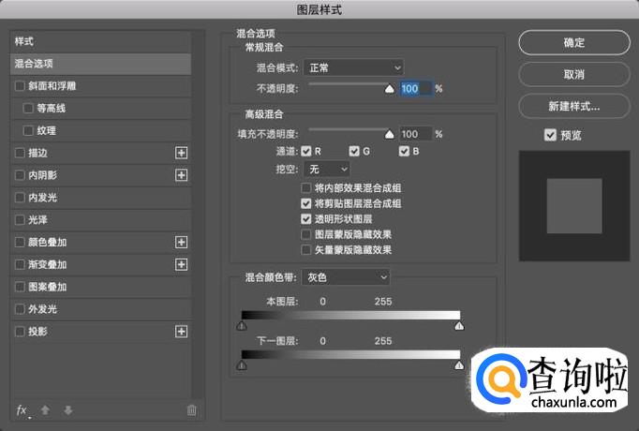Image resolution: width=639 pixels, height=431 pixels.
Task: Click the plus icon beside 投影
Action: point(182,332)
